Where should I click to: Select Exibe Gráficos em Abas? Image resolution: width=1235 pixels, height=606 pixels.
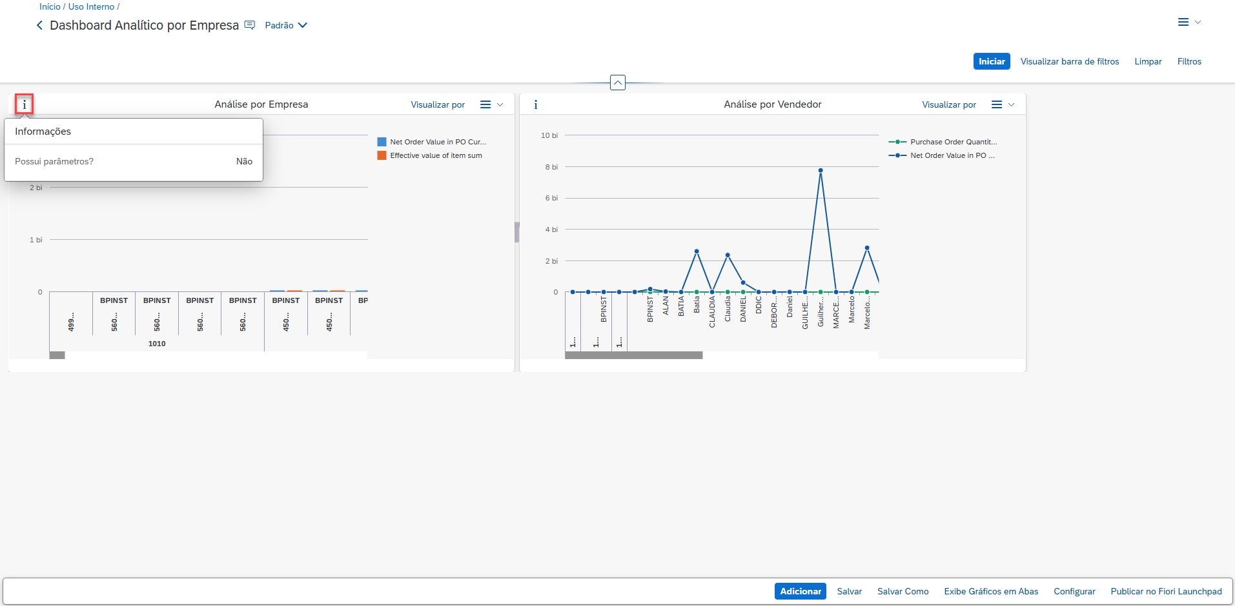(991, 591)
